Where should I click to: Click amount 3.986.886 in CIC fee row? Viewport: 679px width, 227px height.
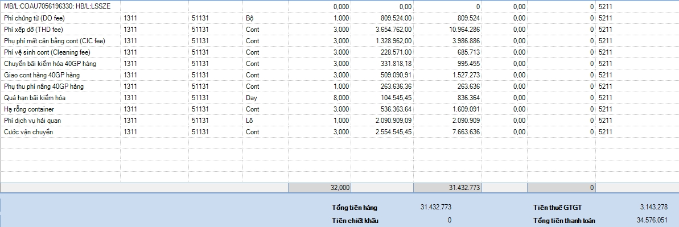coord(448,41)
